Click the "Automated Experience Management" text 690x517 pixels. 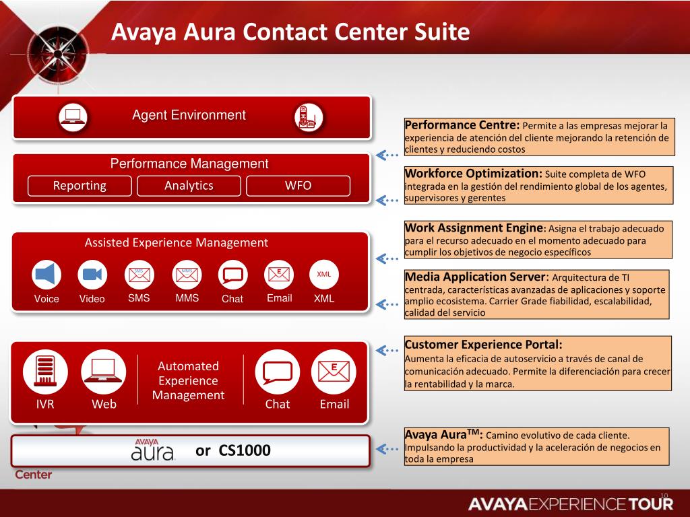pos(189,381)
